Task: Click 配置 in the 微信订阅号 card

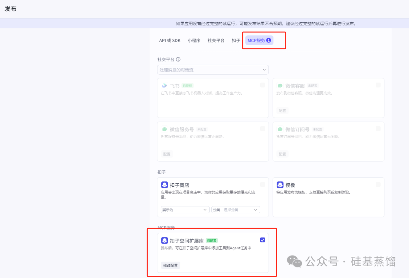Action: (x=282, y=154)
